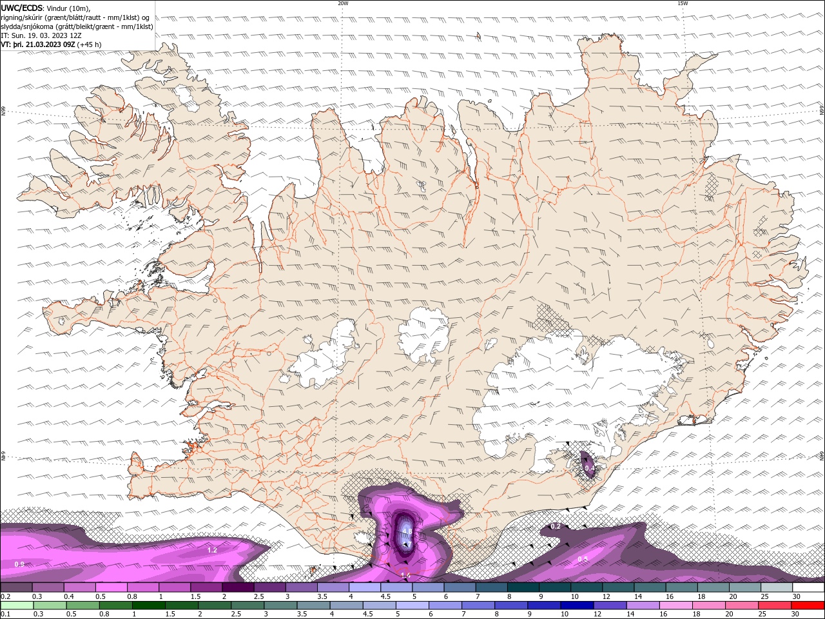This screenshot has width=825, height=619.
Task: Select the lower scale pale green swatch starting at 0.1
Action: tap(17, 605)
